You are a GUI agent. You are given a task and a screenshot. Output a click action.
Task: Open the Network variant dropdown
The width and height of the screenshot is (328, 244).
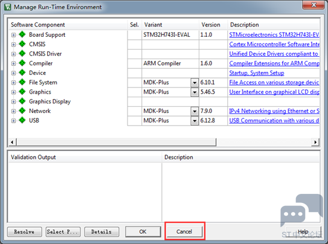point(195,112)
